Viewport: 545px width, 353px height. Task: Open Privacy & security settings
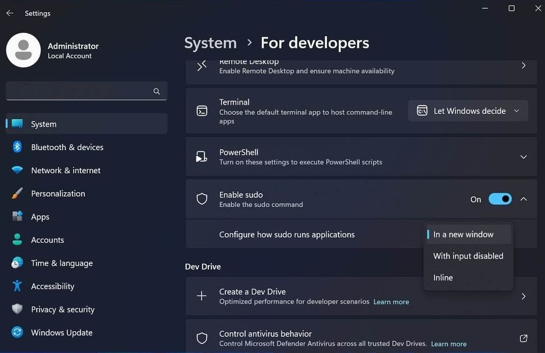pos(86,309)
